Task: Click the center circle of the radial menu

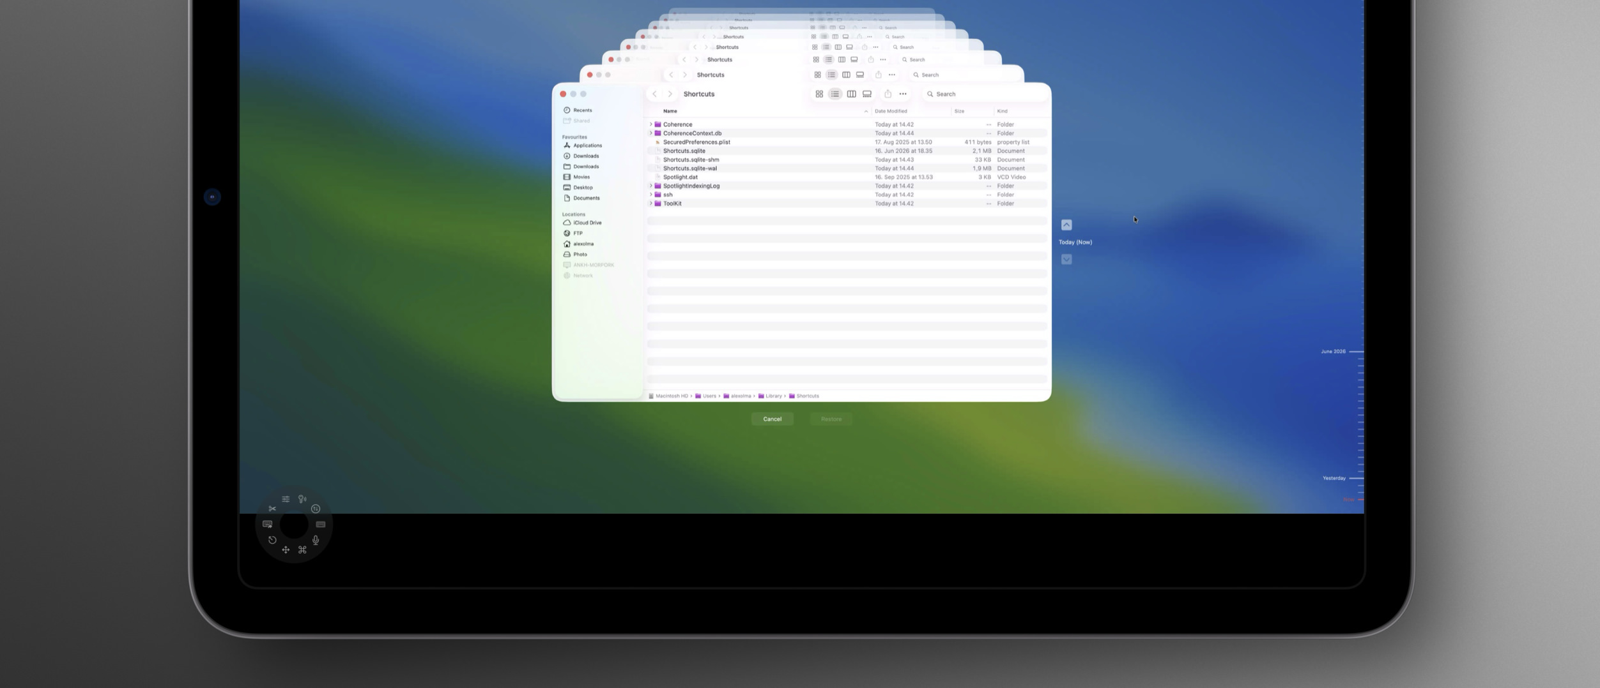Action: 294,525
